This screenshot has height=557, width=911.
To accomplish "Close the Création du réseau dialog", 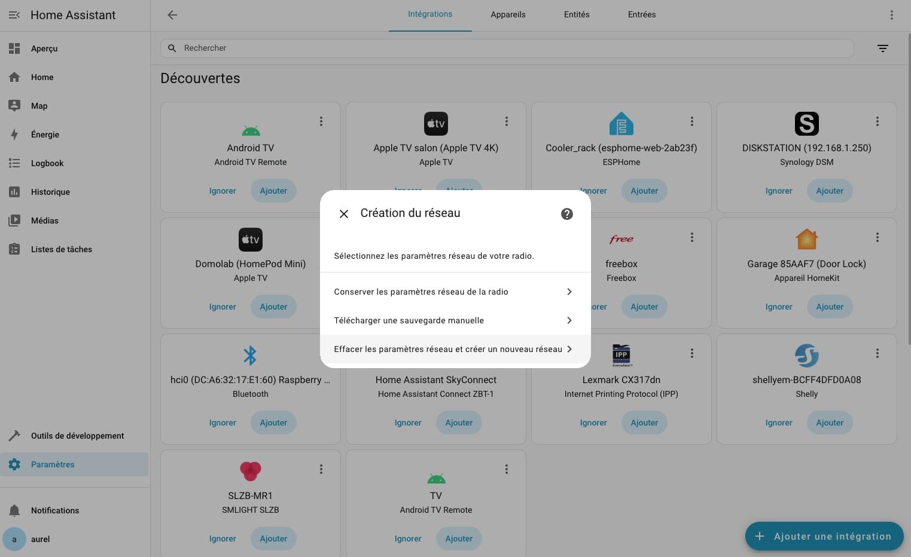I will 344,214.
